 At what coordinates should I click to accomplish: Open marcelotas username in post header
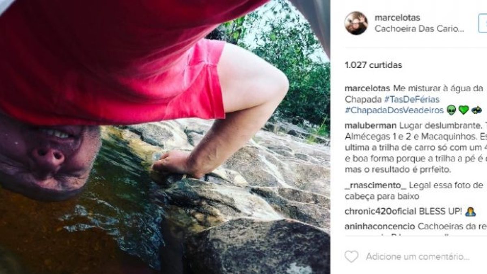(397, 18)
